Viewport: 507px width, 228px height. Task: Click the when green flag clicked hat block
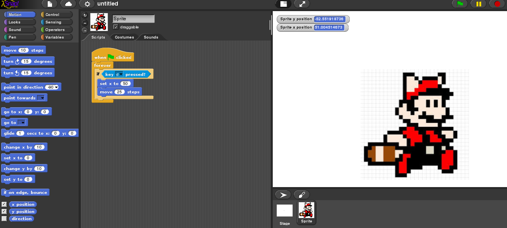[113, 56]
